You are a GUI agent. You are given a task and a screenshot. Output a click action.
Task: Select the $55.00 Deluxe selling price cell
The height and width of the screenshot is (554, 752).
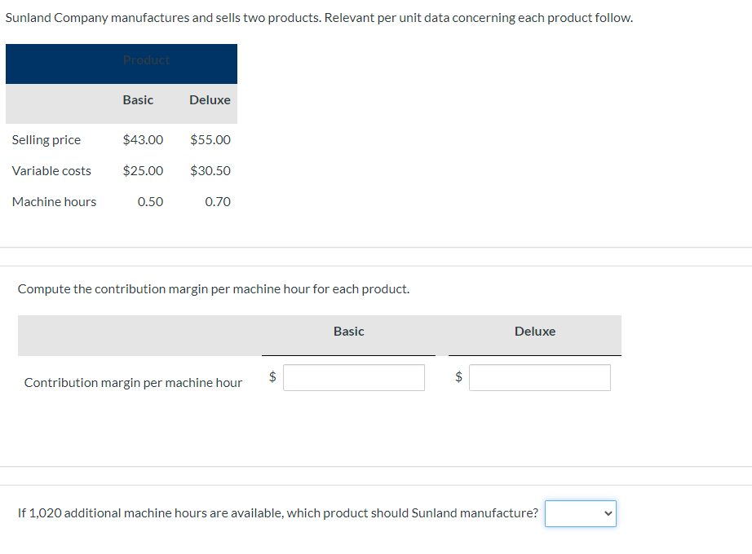210,140
